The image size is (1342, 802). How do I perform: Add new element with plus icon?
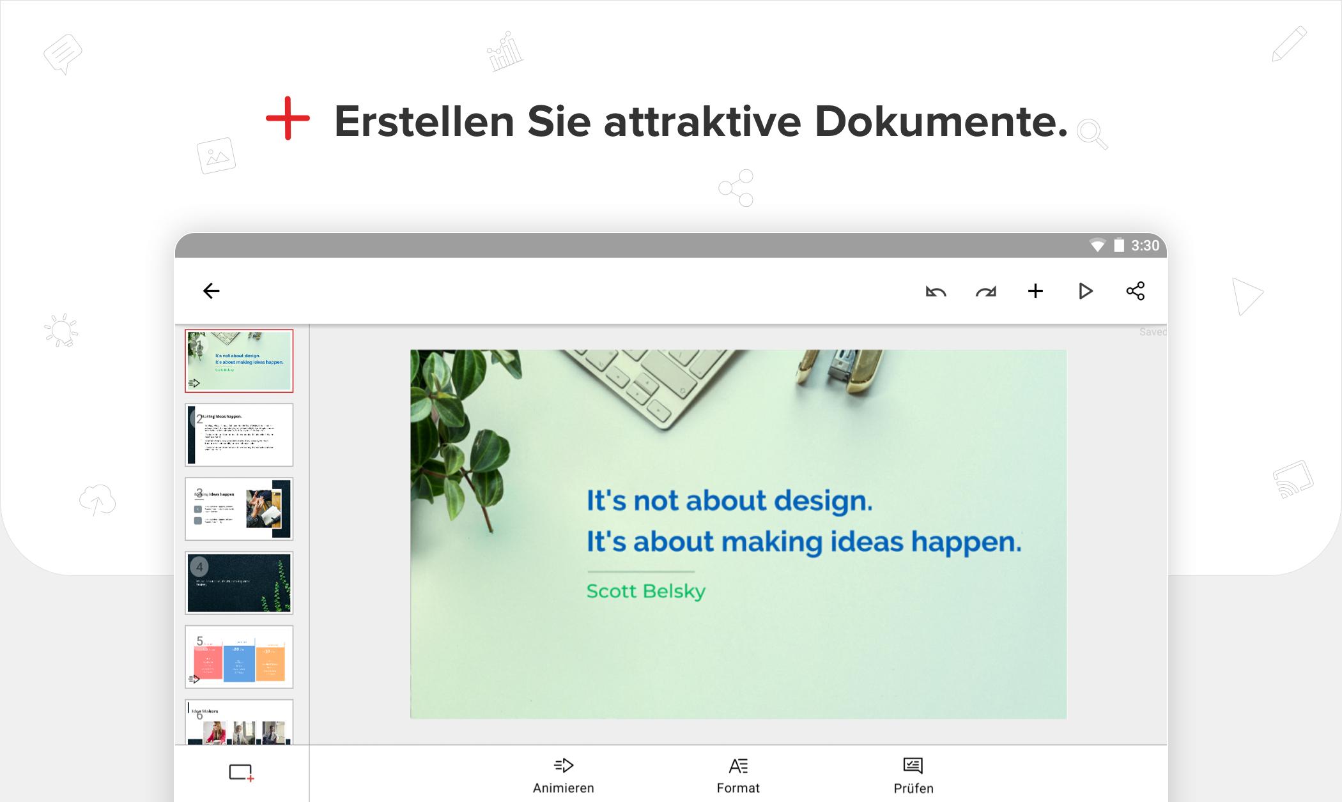(x=1035, y=291)
